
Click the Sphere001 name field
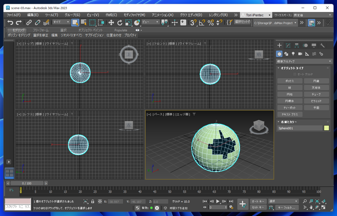pyautogui.click(x=300, y=128)
